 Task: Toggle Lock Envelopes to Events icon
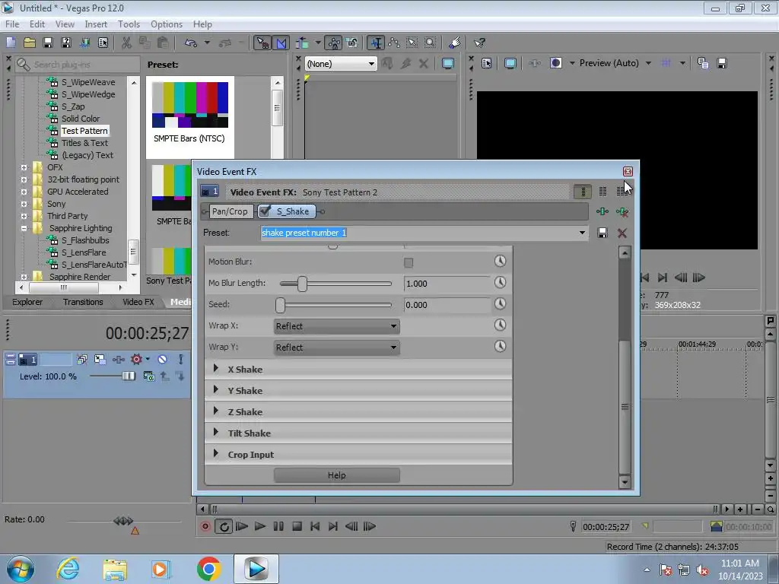pyautogui.click(x=334, y=43)
